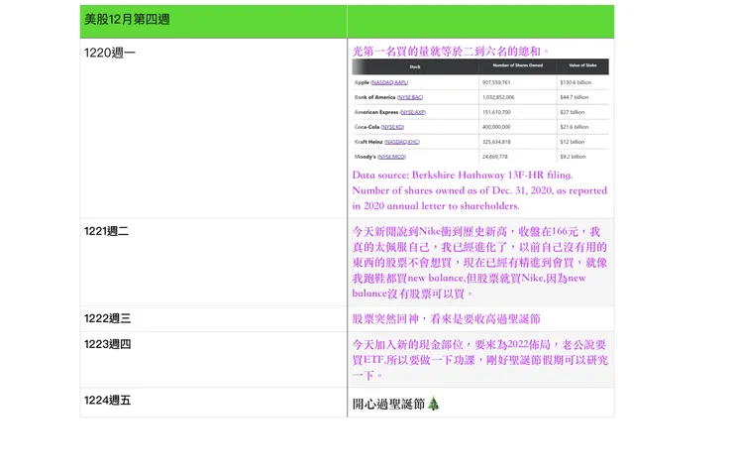Open the NYSE:BAC ticker link
The width and height of the screenshot is (733, 475).
point(410,97)
